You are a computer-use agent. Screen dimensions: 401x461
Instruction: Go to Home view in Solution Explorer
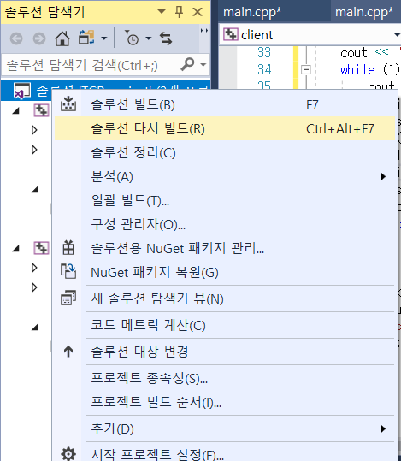tap(62, 38)
